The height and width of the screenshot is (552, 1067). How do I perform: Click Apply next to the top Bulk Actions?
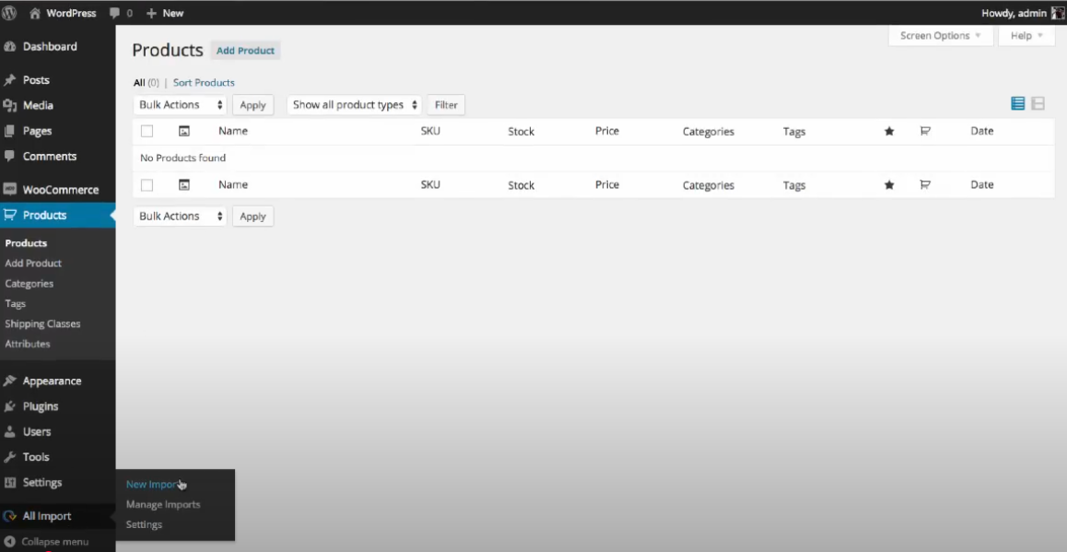point(253,105)
